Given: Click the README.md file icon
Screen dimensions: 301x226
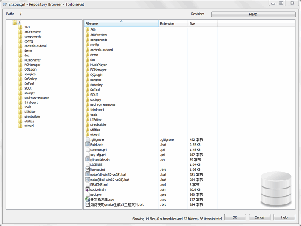Looking at the screenshot, I should [x=87, y=185].
